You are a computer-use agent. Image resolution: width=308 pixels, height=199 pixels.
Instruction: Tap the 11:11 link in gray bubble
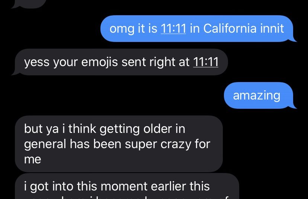point(206,62)
